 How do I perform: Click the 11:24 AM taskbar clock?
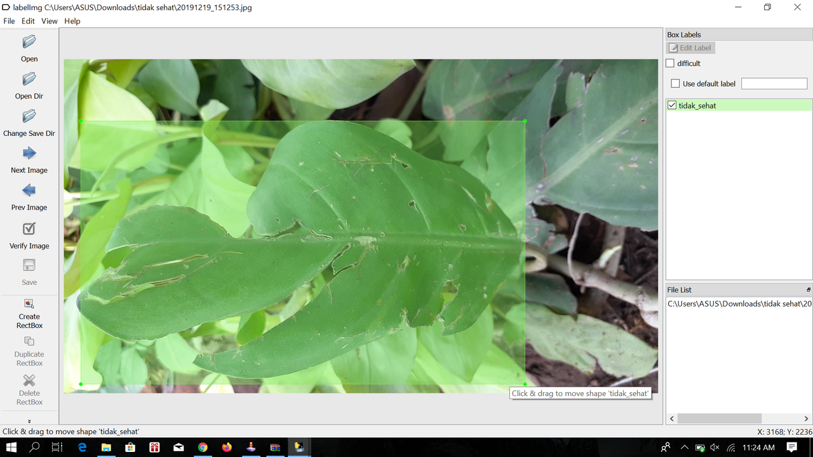pos(759,447)
